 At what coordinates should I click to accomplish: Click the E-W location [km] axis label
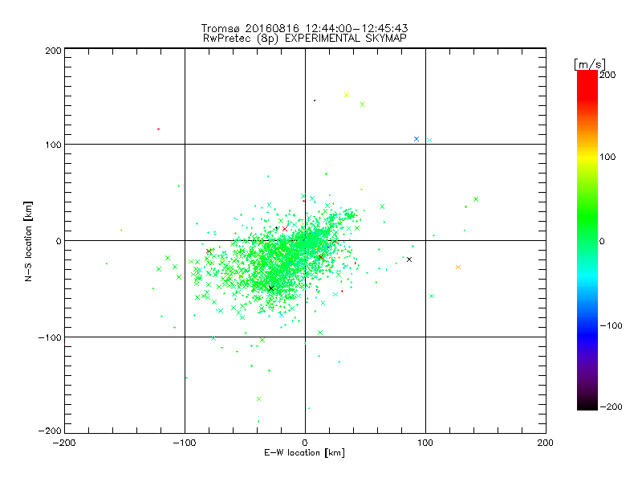304,452
